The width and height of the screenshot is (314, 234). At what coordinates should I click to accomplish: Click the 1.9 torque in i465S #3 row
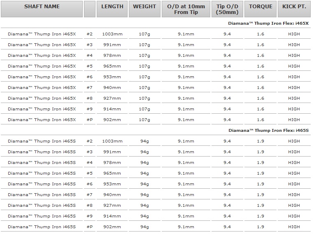coord(261,152)
